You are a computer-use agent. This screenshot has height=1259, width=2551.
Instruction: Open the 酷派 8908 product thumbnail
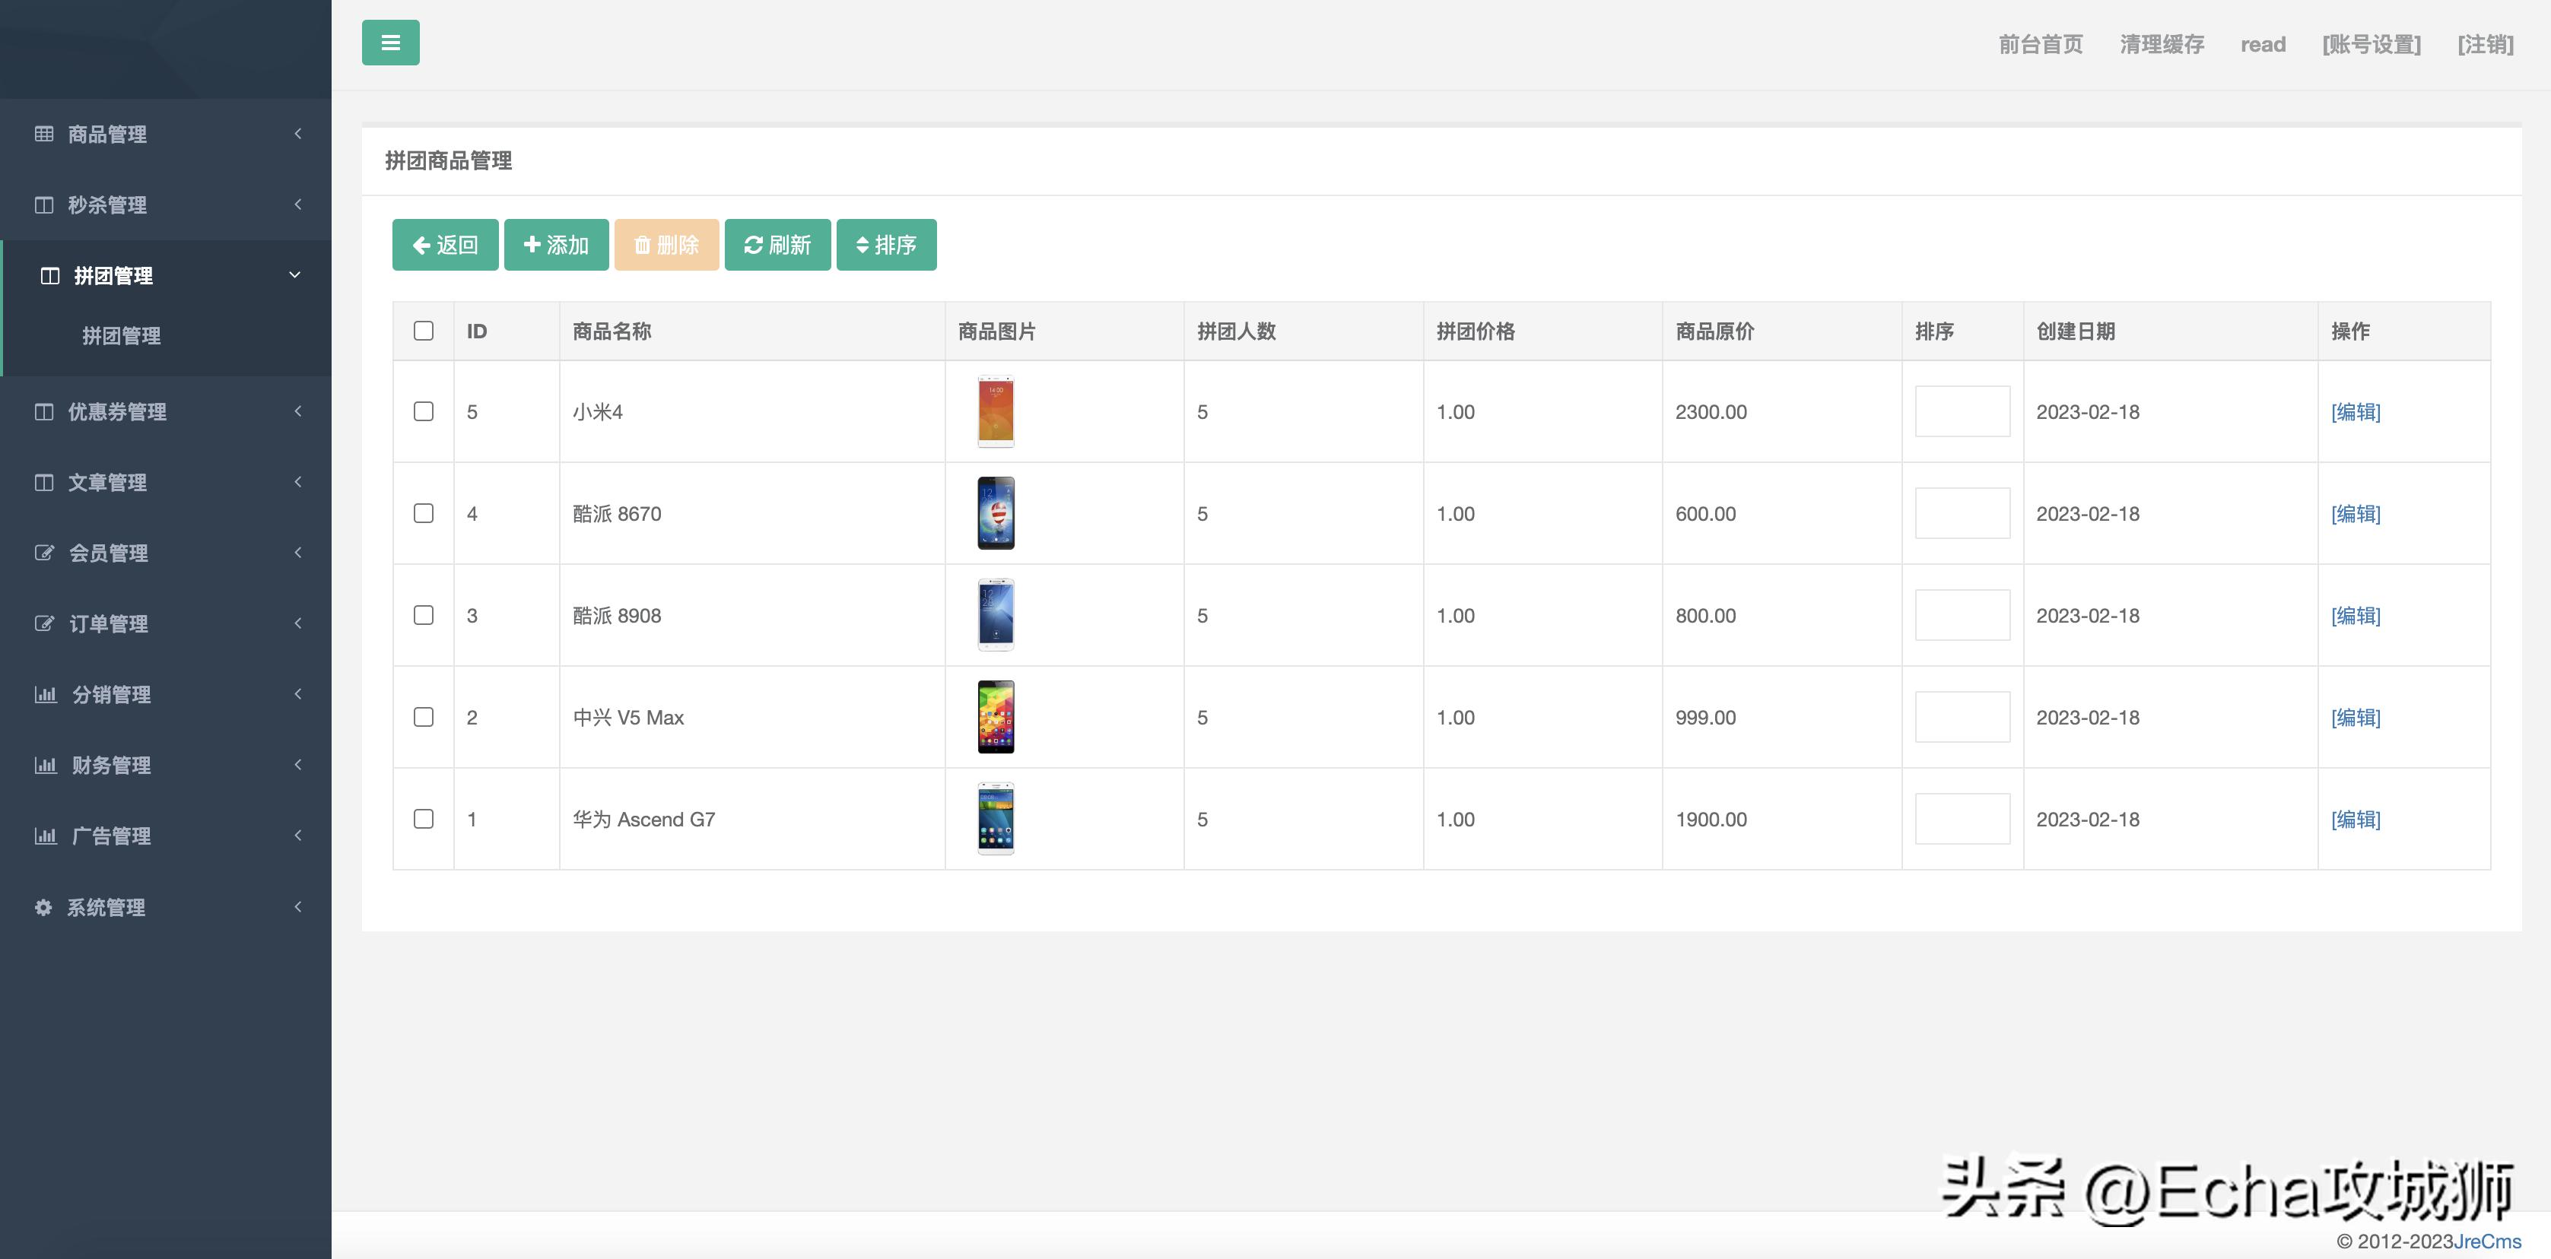coord(996,614)
